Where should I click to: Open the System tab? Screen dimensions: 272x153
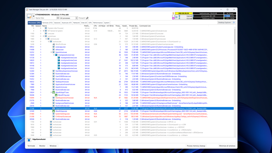click(107, 23)
